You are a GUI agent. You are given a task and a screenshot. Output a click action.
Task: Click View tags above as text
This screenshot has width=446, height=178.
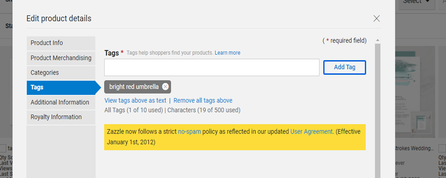click(135, 100)
